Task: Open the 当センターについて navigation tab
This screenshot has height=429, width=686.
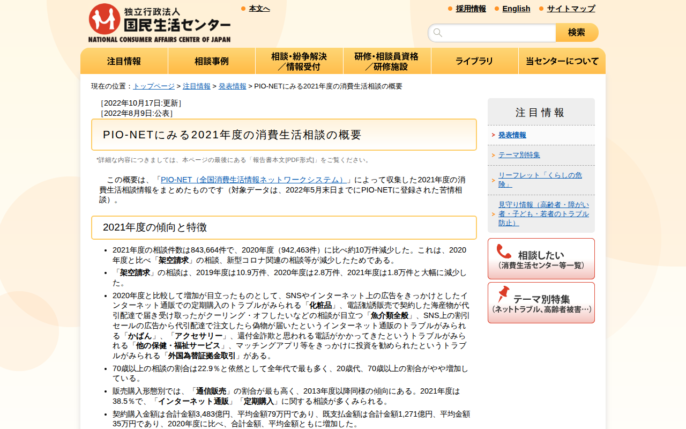Action: [562, 61]
